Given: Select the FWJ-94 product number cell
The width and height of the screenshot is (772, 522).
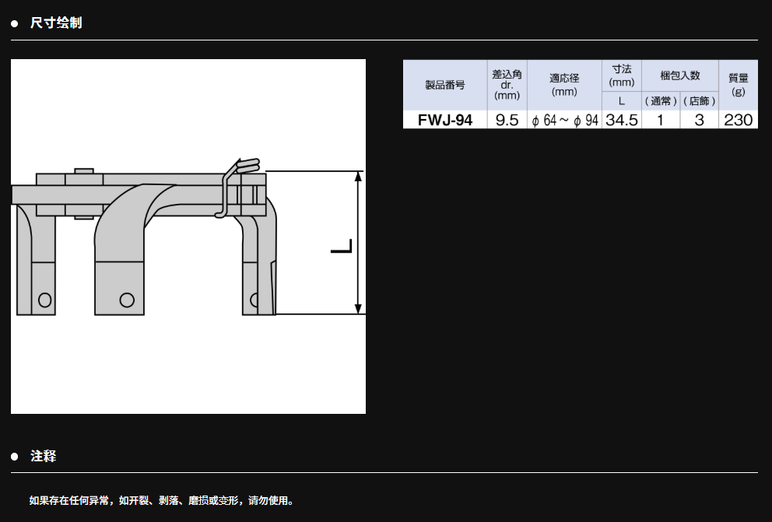Looking at the screenshot, I should (444, 120).
